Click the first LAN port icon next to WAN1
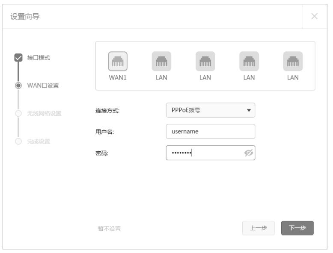This screenshot has height=253, width=333. [x=161, y=62]
